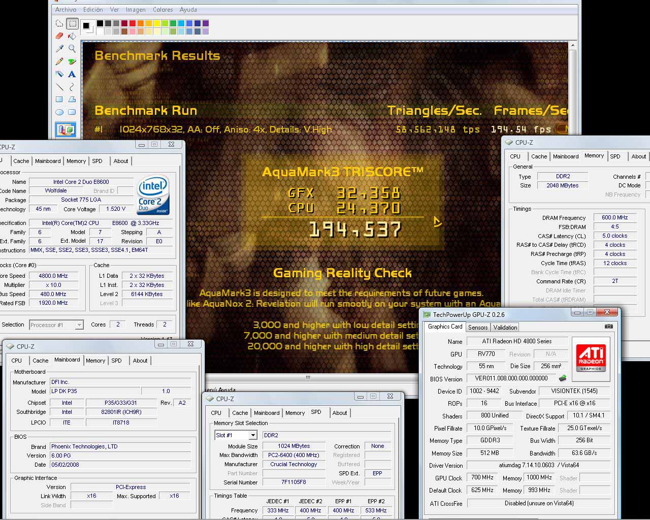Select the straight Line tool
This screenshot has width=650, height=520.
point(59,87)
